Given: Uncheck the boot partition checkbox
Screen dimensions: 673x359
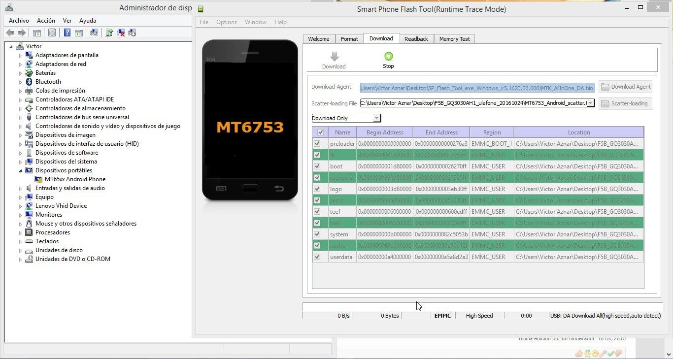Looking at the screenshot, I should (x=317, y=166).
